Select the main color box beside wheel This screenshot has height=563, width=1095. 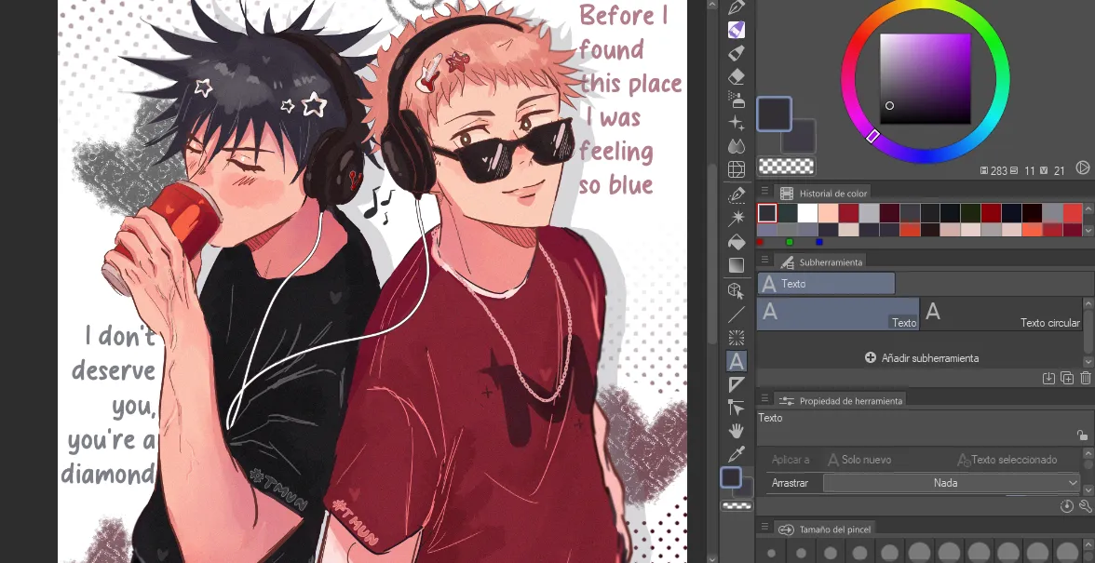(x=775, y=114)
